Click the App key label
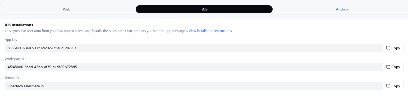The image size is (408, 97). (x=11, y=40)
